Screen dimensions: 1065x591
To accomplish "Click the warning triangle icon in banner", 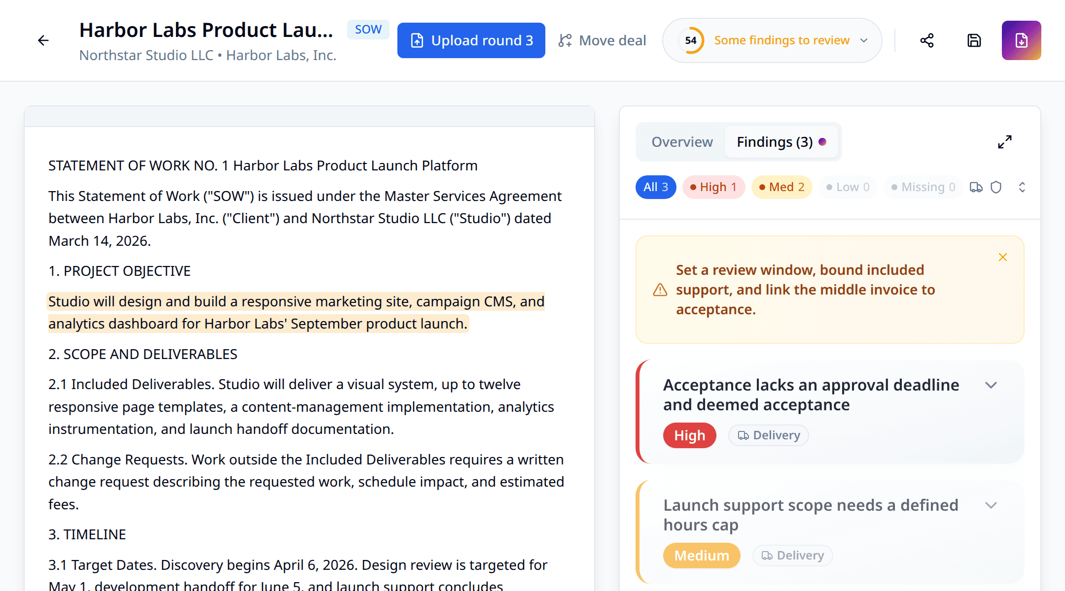I will 660,290.
